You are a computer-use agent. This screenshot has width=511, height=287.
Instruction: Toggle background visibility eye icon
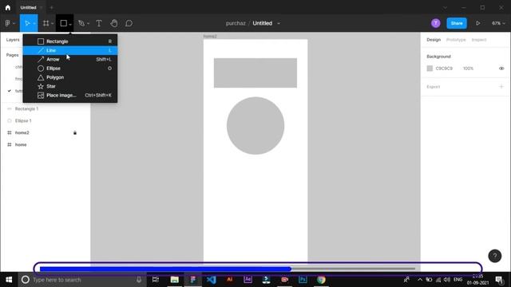coord(501,69)
